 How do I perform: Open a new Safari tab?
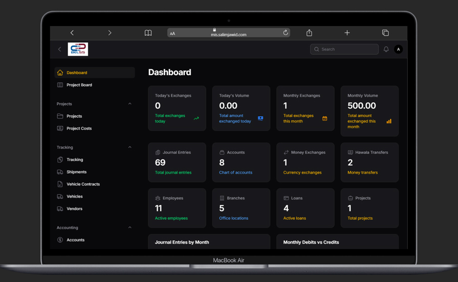point(347,33)
